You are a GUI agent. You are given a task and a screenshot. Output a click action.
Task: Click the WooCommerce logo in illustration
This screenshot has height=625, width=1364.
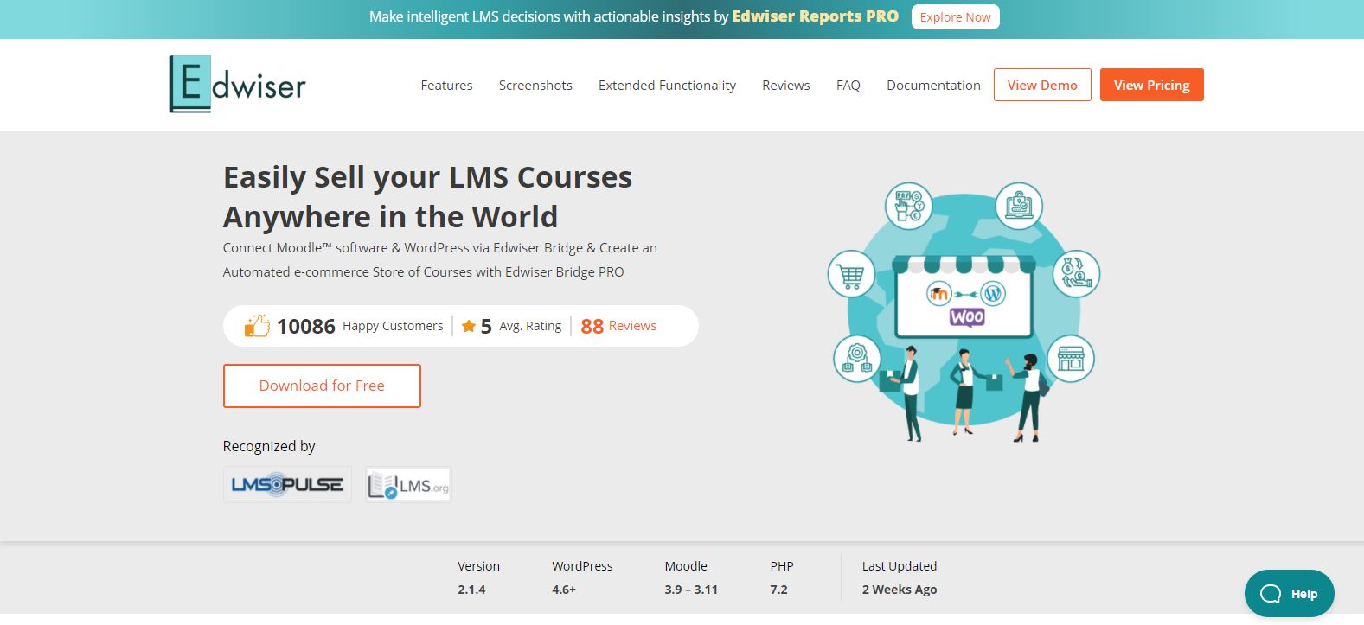point(966,317)
